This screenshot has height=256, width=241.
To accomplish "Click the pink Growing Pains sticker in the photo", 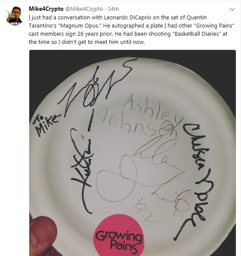I will pos(119,236).
